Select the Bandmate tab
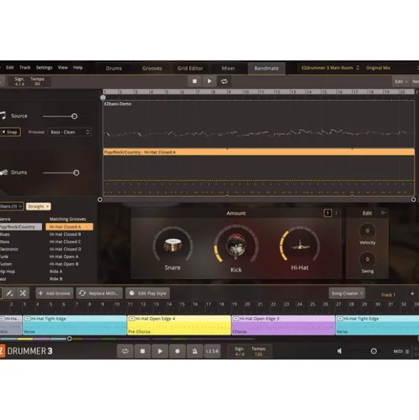419x420 pixels. tap(266, 68)
